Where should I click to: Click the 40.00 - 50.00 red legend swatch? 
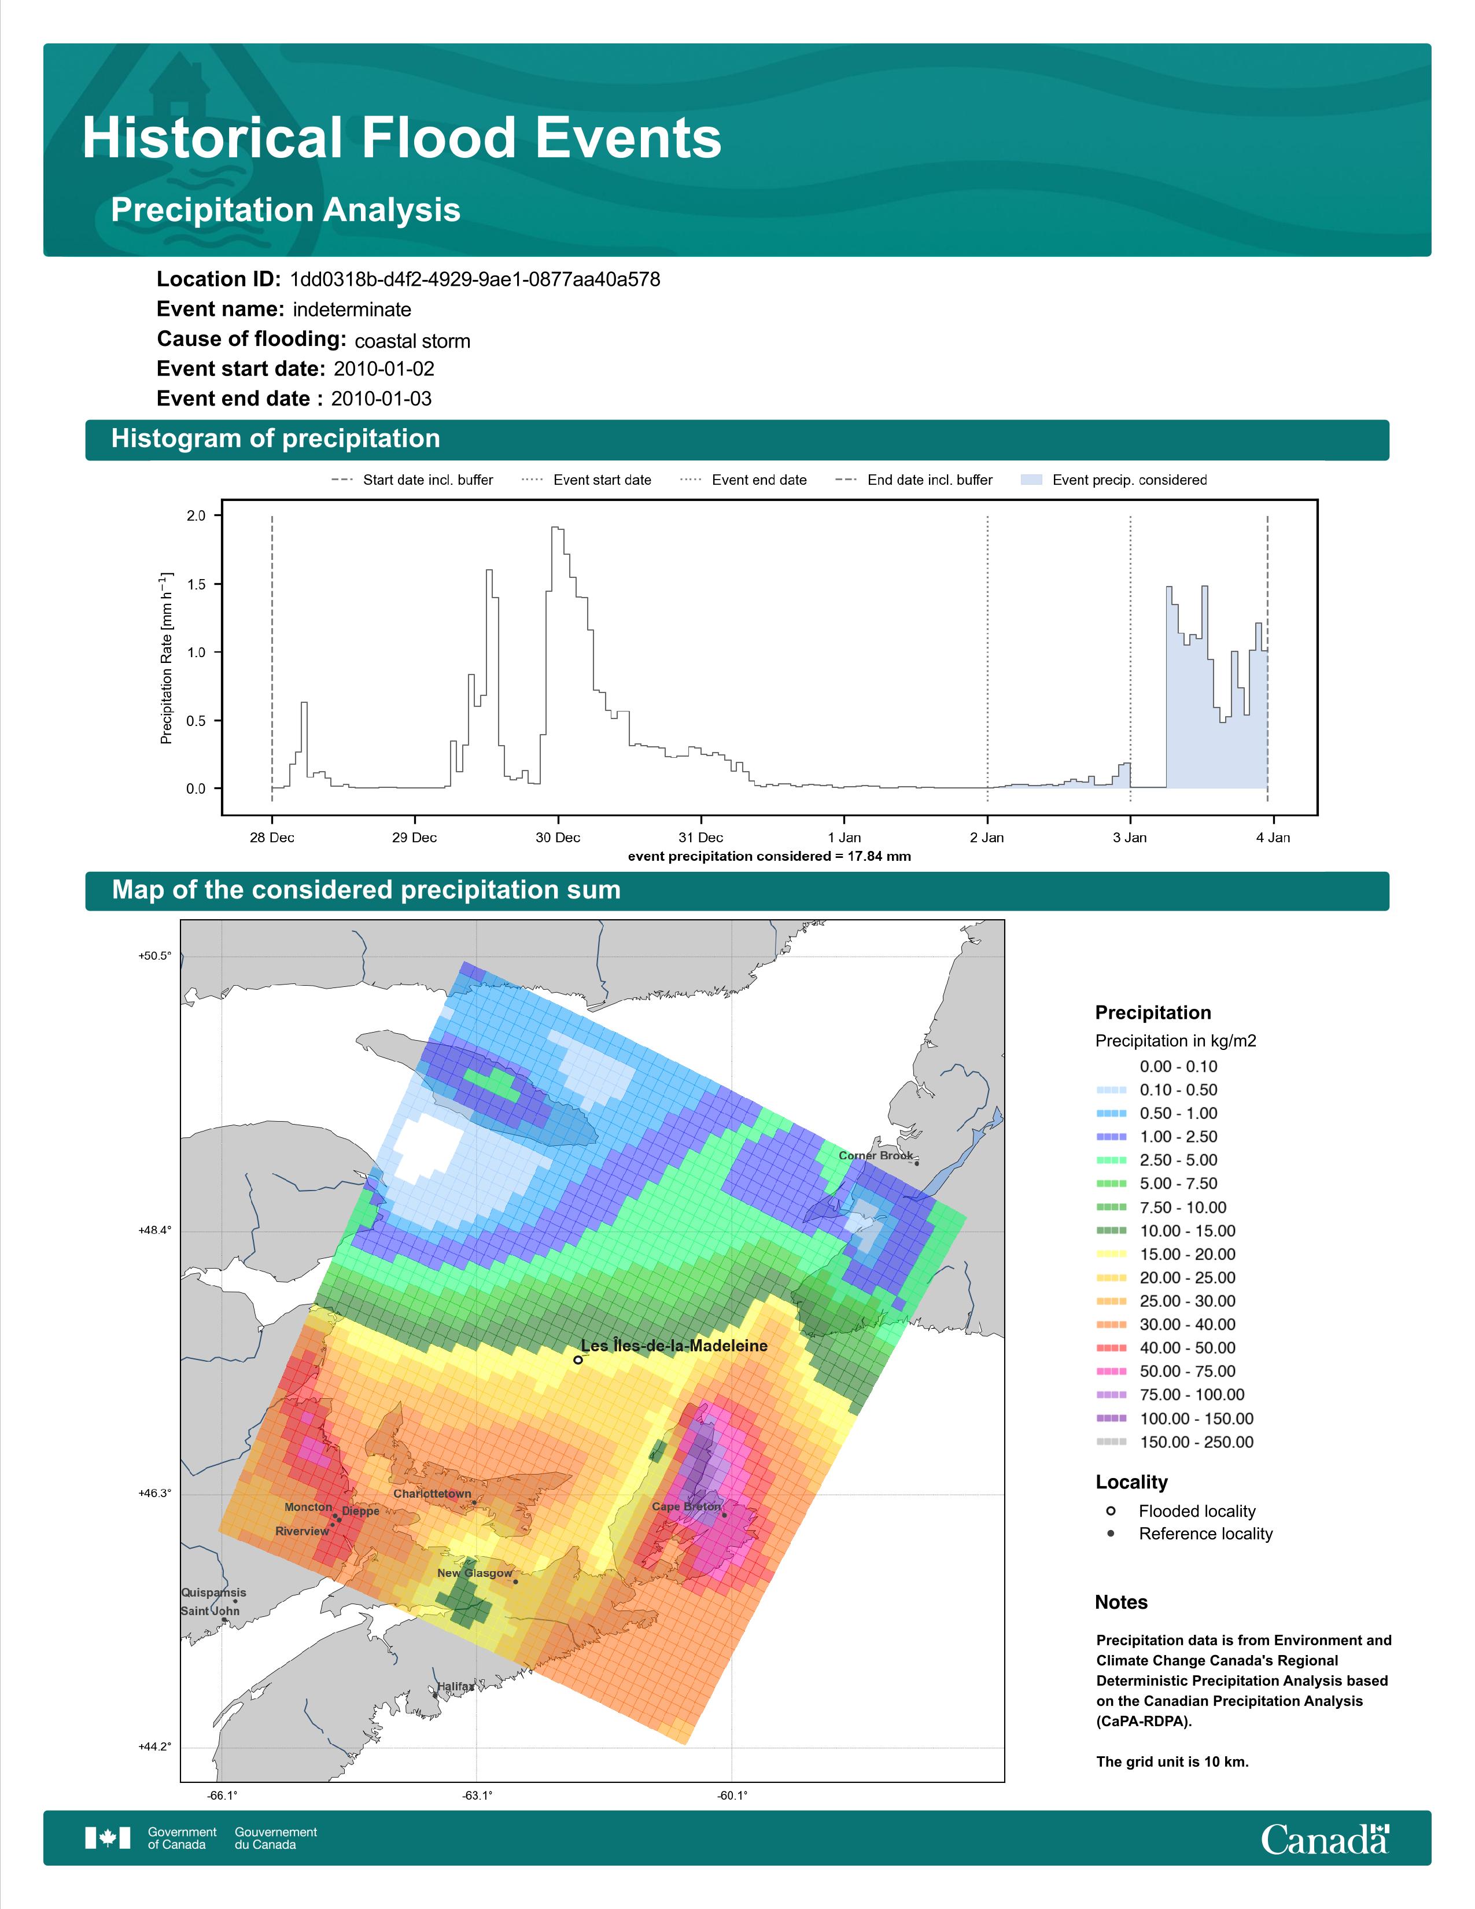pyautogui.click(x=1111, y=1348)
